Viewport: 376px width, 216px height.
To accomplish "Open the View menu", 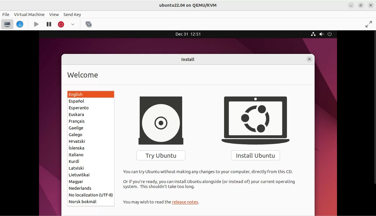I will click(x=54, y=15).
